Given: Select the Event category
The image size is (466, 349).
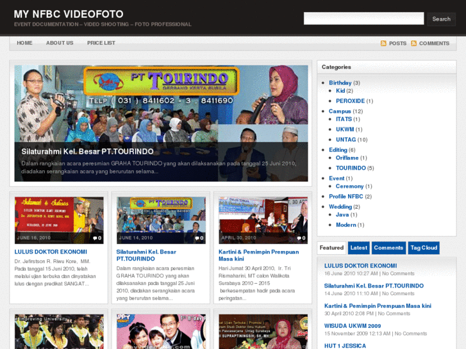Looking at the screenshot, I should (x=337, y=179).
